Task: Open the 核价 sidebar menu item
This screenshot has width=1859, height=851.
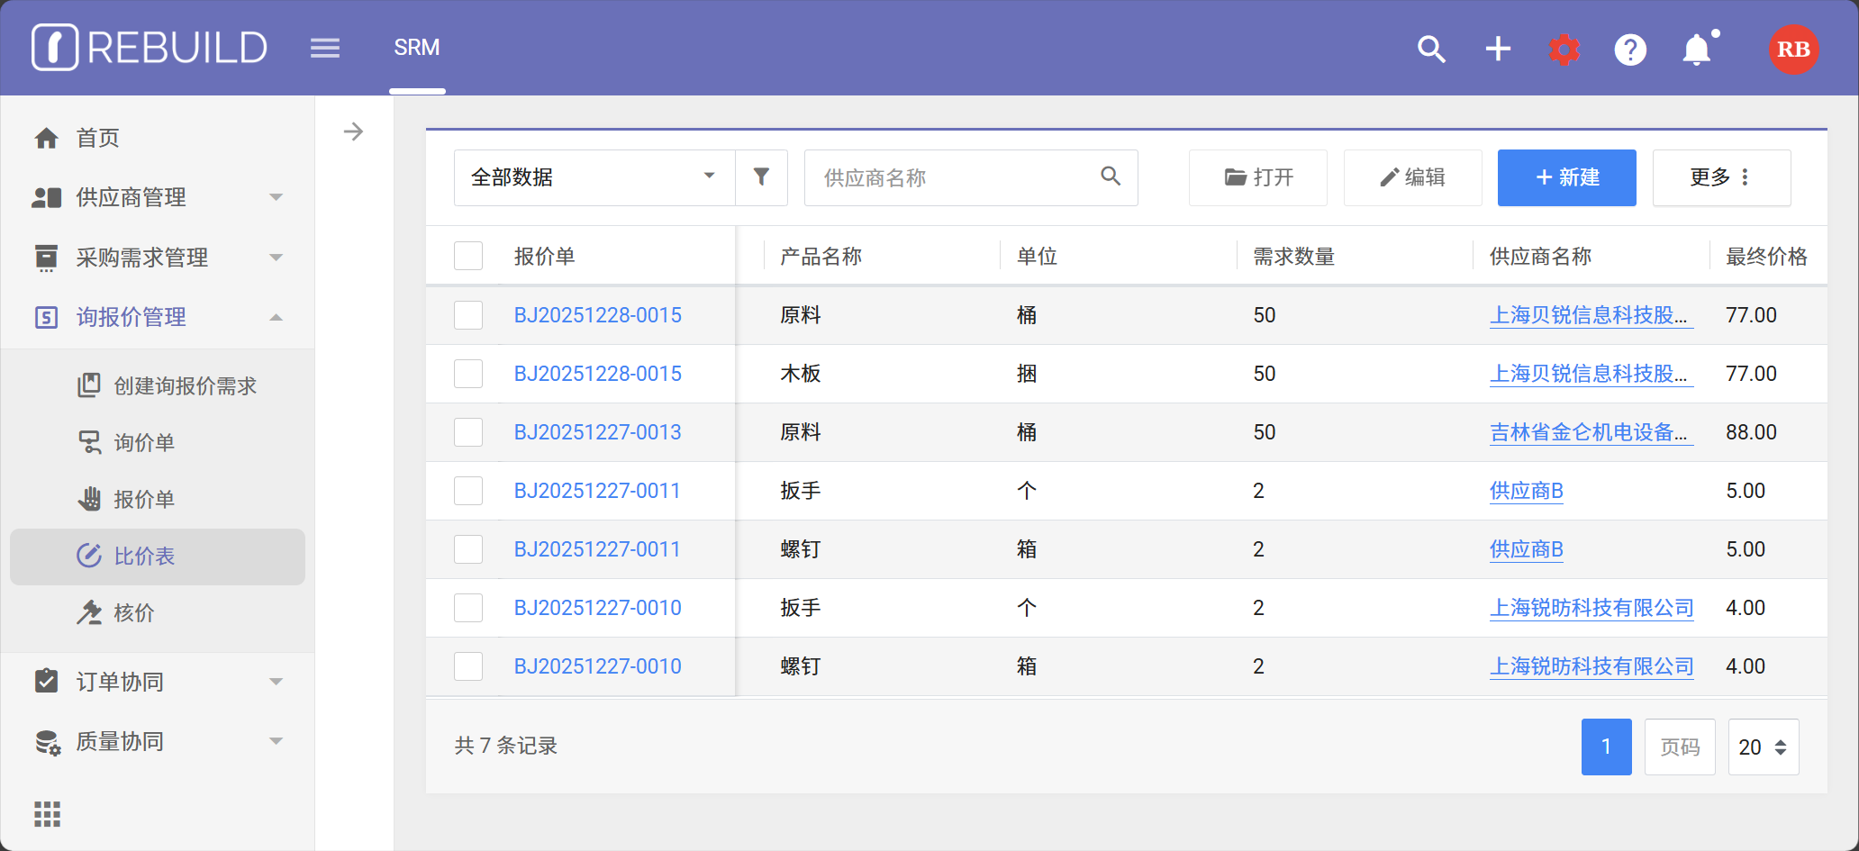Action: pos(134,613)
